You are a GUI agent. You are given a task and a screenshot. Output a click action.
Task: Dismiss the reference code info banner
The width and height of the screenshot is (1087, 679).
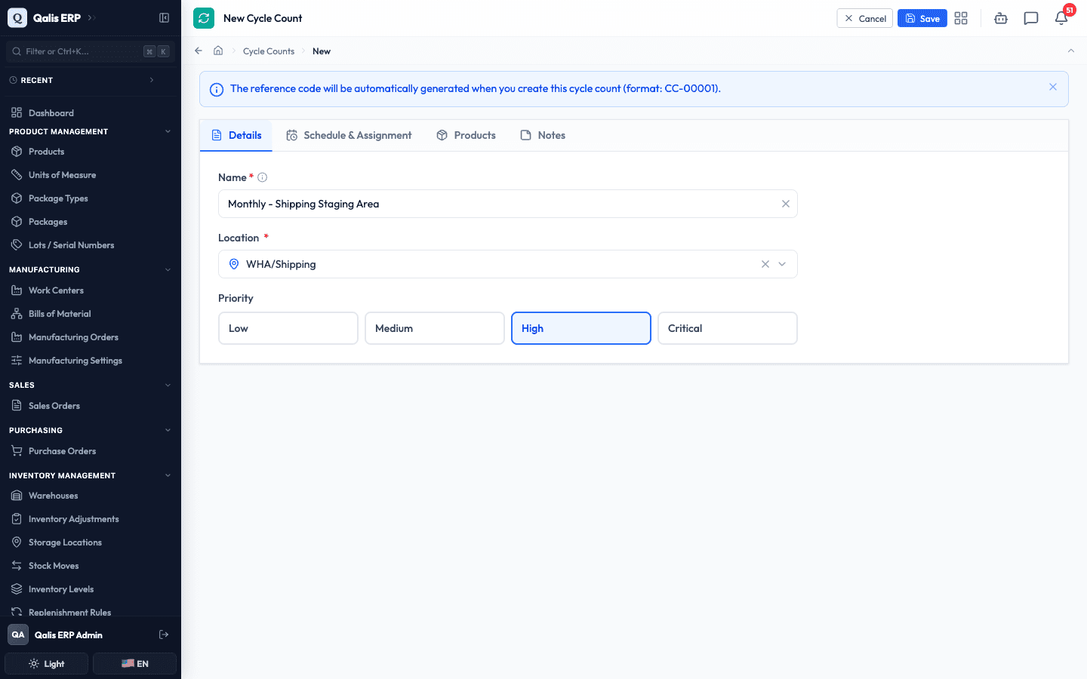[1052, 88]
